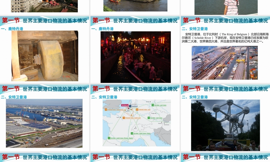
Task: Click the 'Bern' city marker on map
Action: point(136,128)
